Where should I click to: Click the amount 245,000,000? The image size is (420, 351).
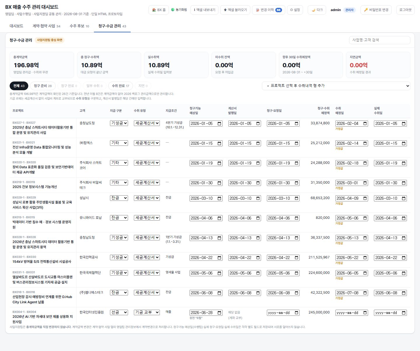click(x=319, y=312)
